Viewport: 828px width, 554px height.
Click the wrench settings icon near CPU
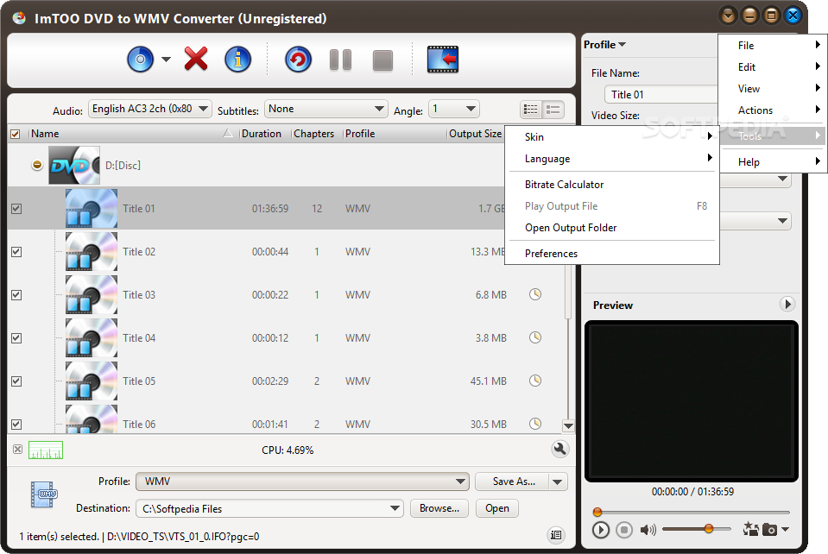click(x=559, y=449)
